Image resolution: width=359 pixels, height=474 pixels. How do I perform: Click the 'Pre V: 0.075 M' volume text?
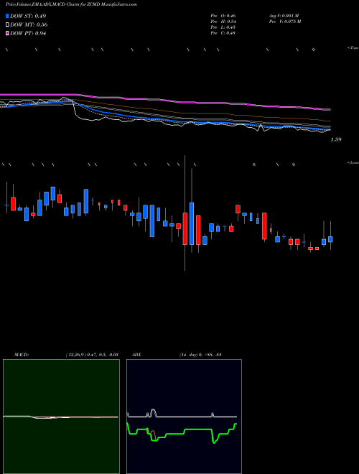point(284,22)
